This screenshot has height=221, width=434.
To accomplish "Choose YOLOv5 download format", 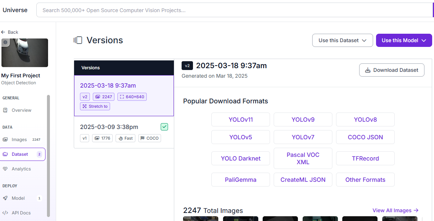I will pyautogui.click(x=241, y=137).
